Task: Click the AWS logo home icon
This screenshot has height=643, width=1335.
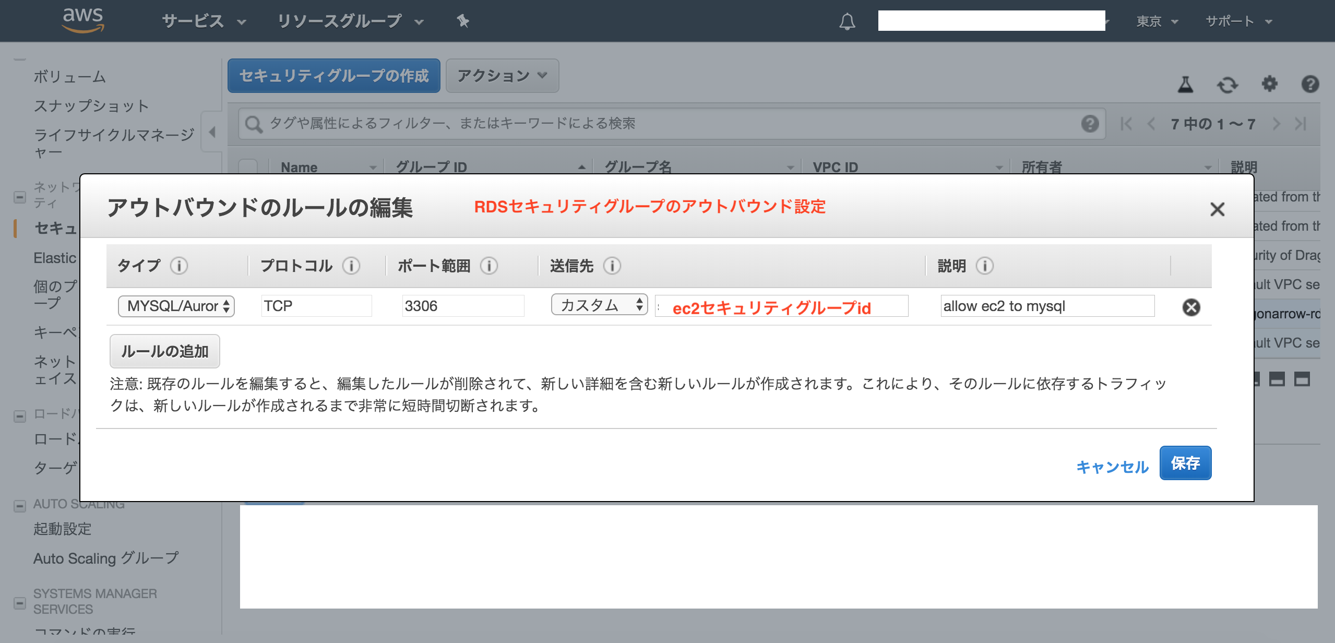Action: 83,20
